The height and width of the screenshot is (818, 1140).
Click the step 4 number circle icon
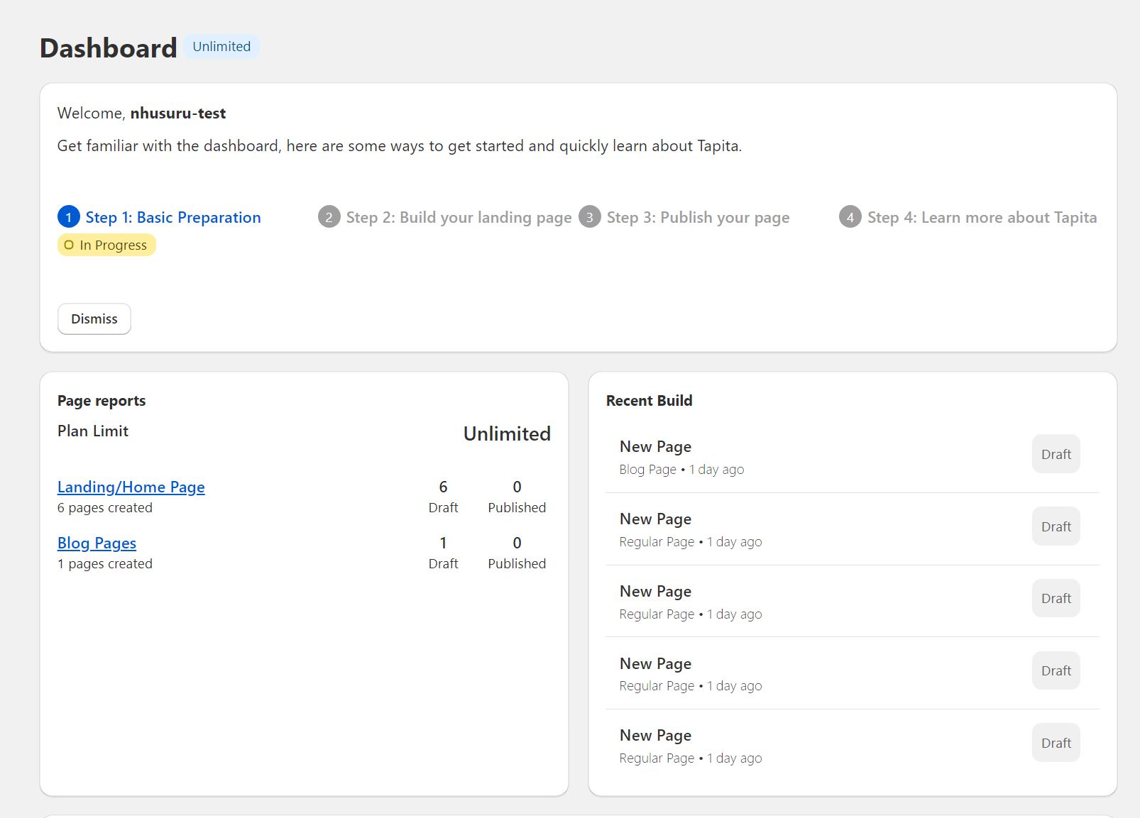850,217
